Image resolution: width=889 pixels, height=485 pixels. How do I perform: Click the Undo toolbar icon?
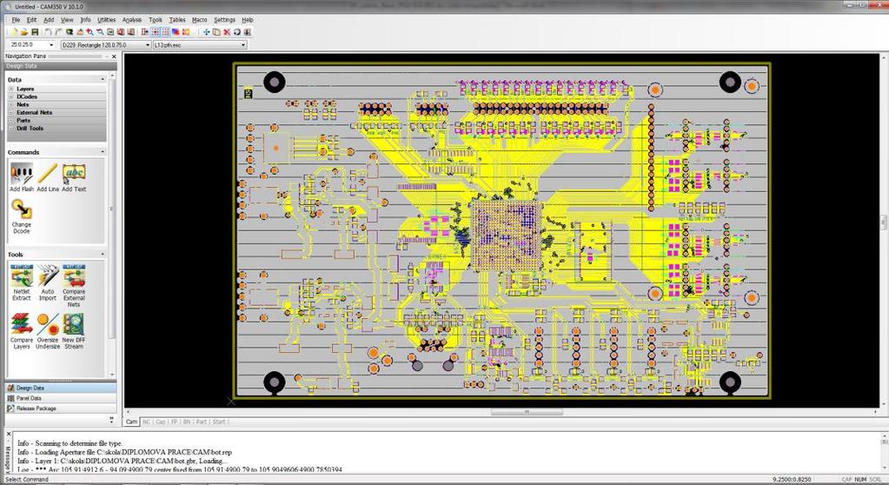point(48,32)
